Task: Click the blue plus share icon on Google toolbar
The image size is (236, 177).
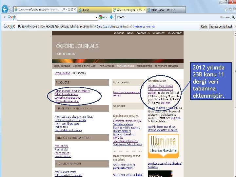Action: [111, 17]
